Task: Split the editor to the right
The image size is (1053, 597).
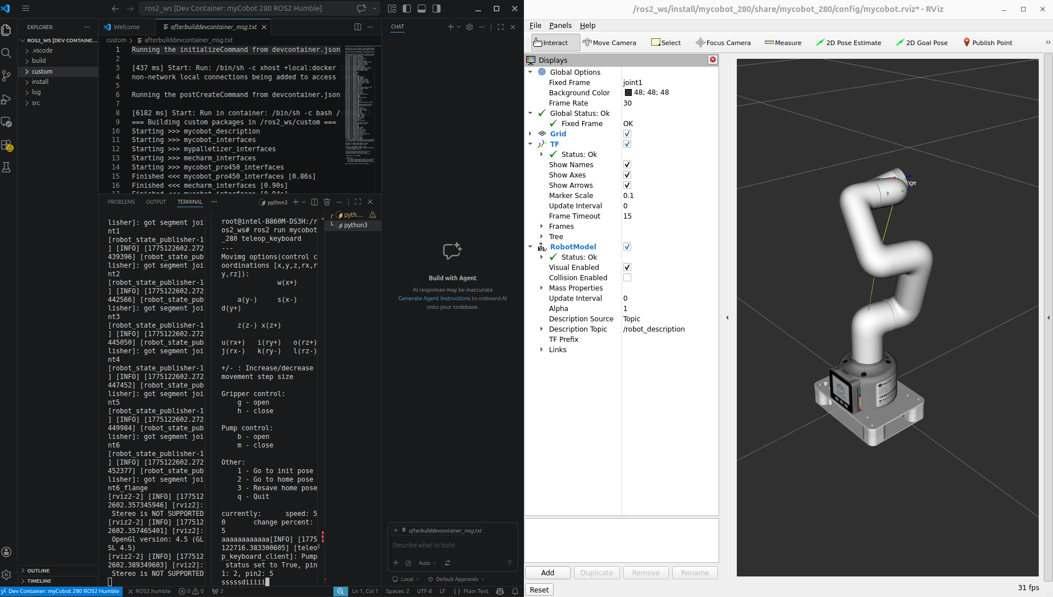Action: 358,27
